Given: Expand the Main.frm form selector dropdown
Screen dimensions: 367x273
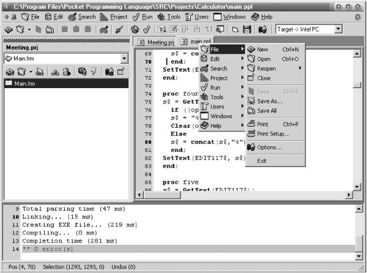Looking at the screenshot, I should click(x=124, y=58).
